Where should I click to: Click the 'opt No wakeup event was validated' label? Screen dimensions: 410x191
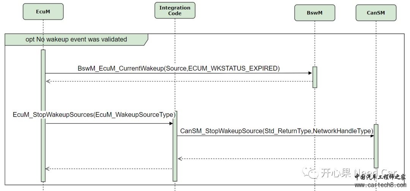[76, 39]
